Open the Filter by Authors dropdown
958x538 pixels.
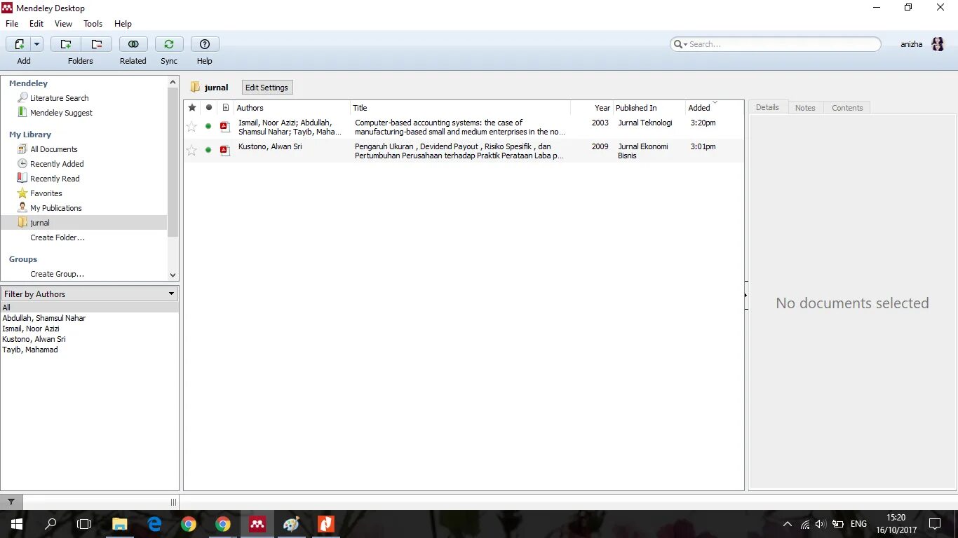90,294
